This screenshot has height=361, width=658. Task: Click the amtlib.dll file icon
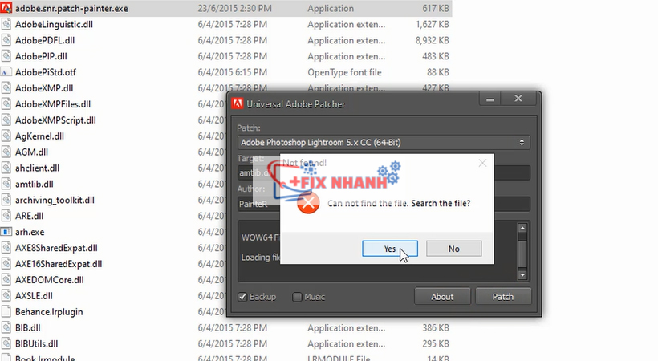7,184
